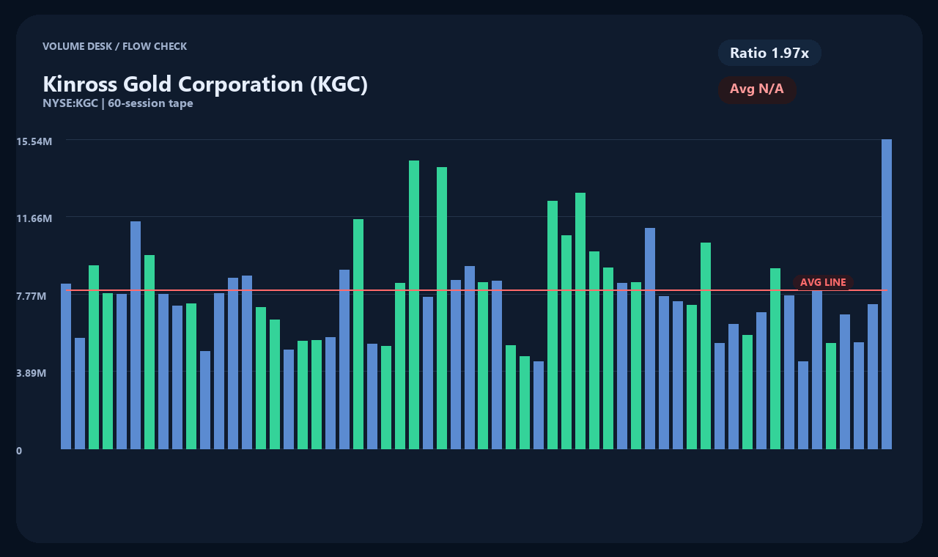This screenshot has height=557, width=938.
Task: Click the Kinross Gold Corporation (KGC) title
Action: 205,84
